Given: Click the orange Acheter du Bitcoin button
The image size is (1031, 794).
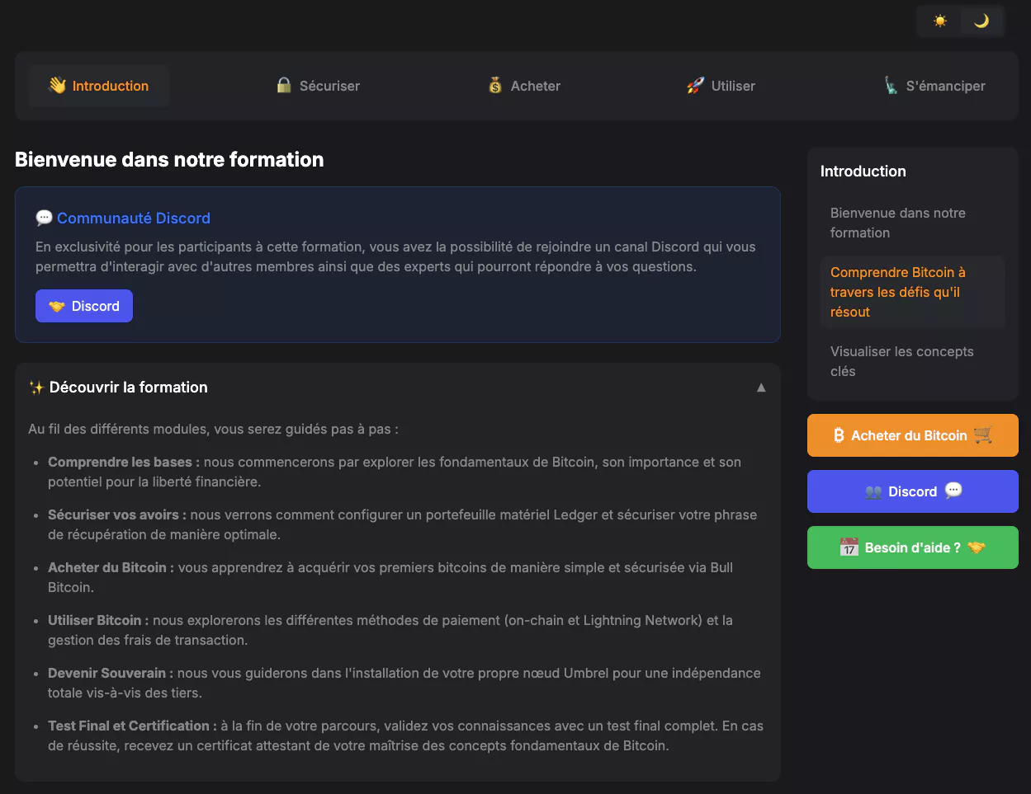Looking at the screenshot, I should point(912,435).
